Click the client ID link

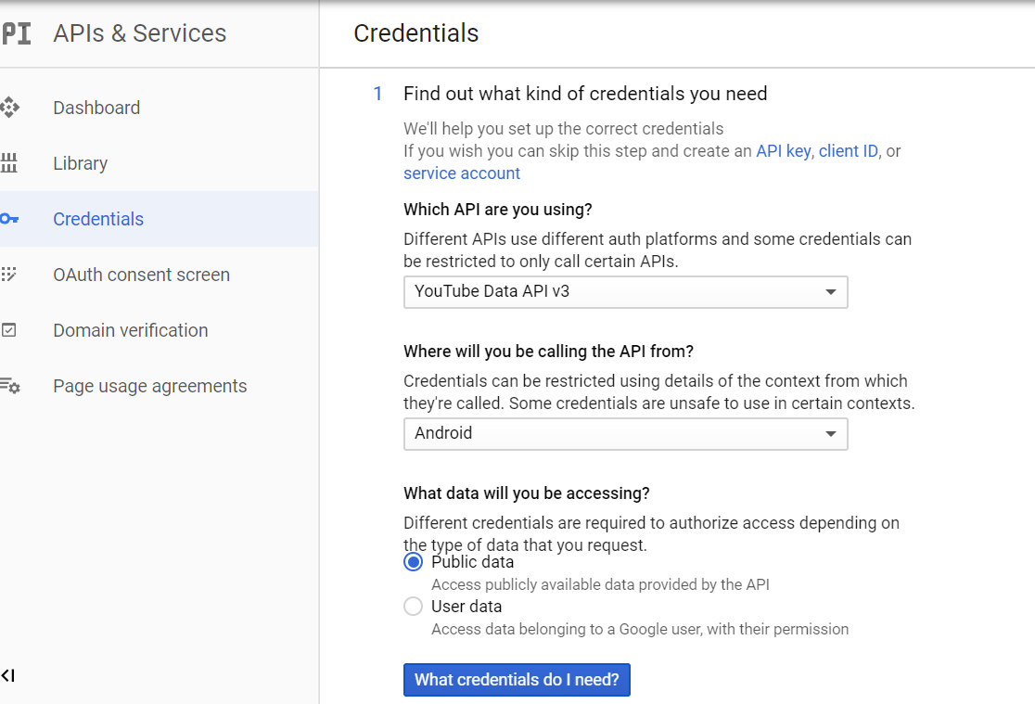tap(849, 151)
